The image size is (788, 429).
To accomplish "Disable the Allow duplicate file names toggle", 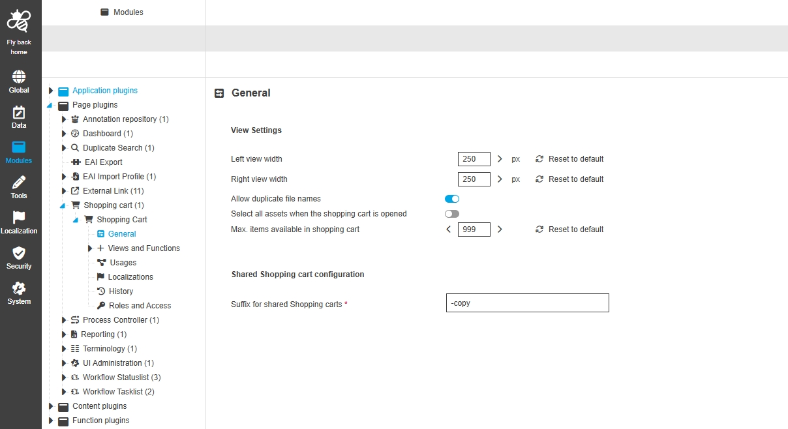I will point(452,199).
